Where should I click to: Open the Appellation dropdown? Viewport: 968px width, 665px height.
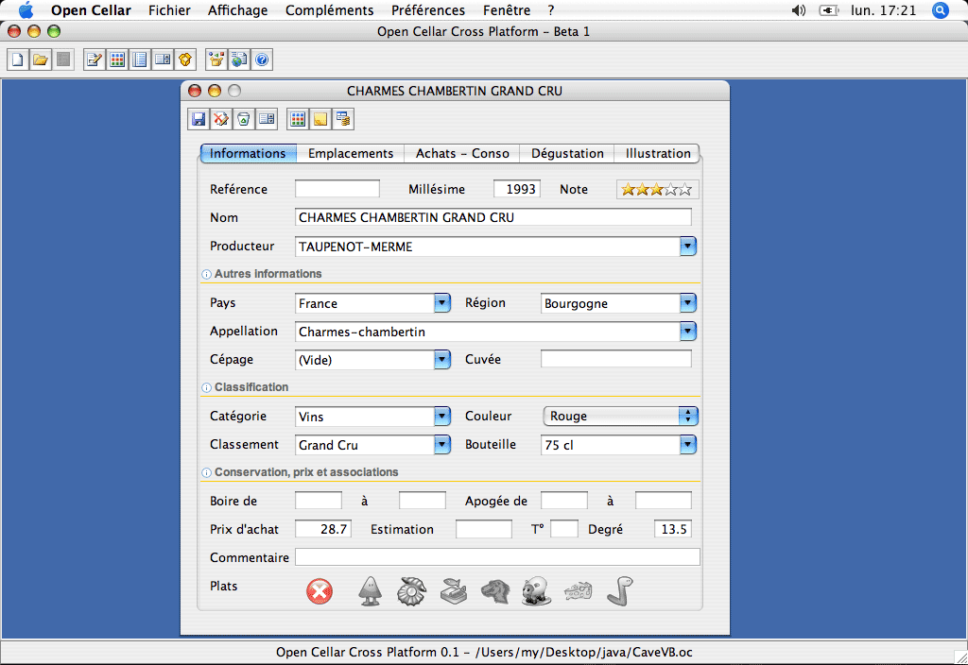[688, 332]
